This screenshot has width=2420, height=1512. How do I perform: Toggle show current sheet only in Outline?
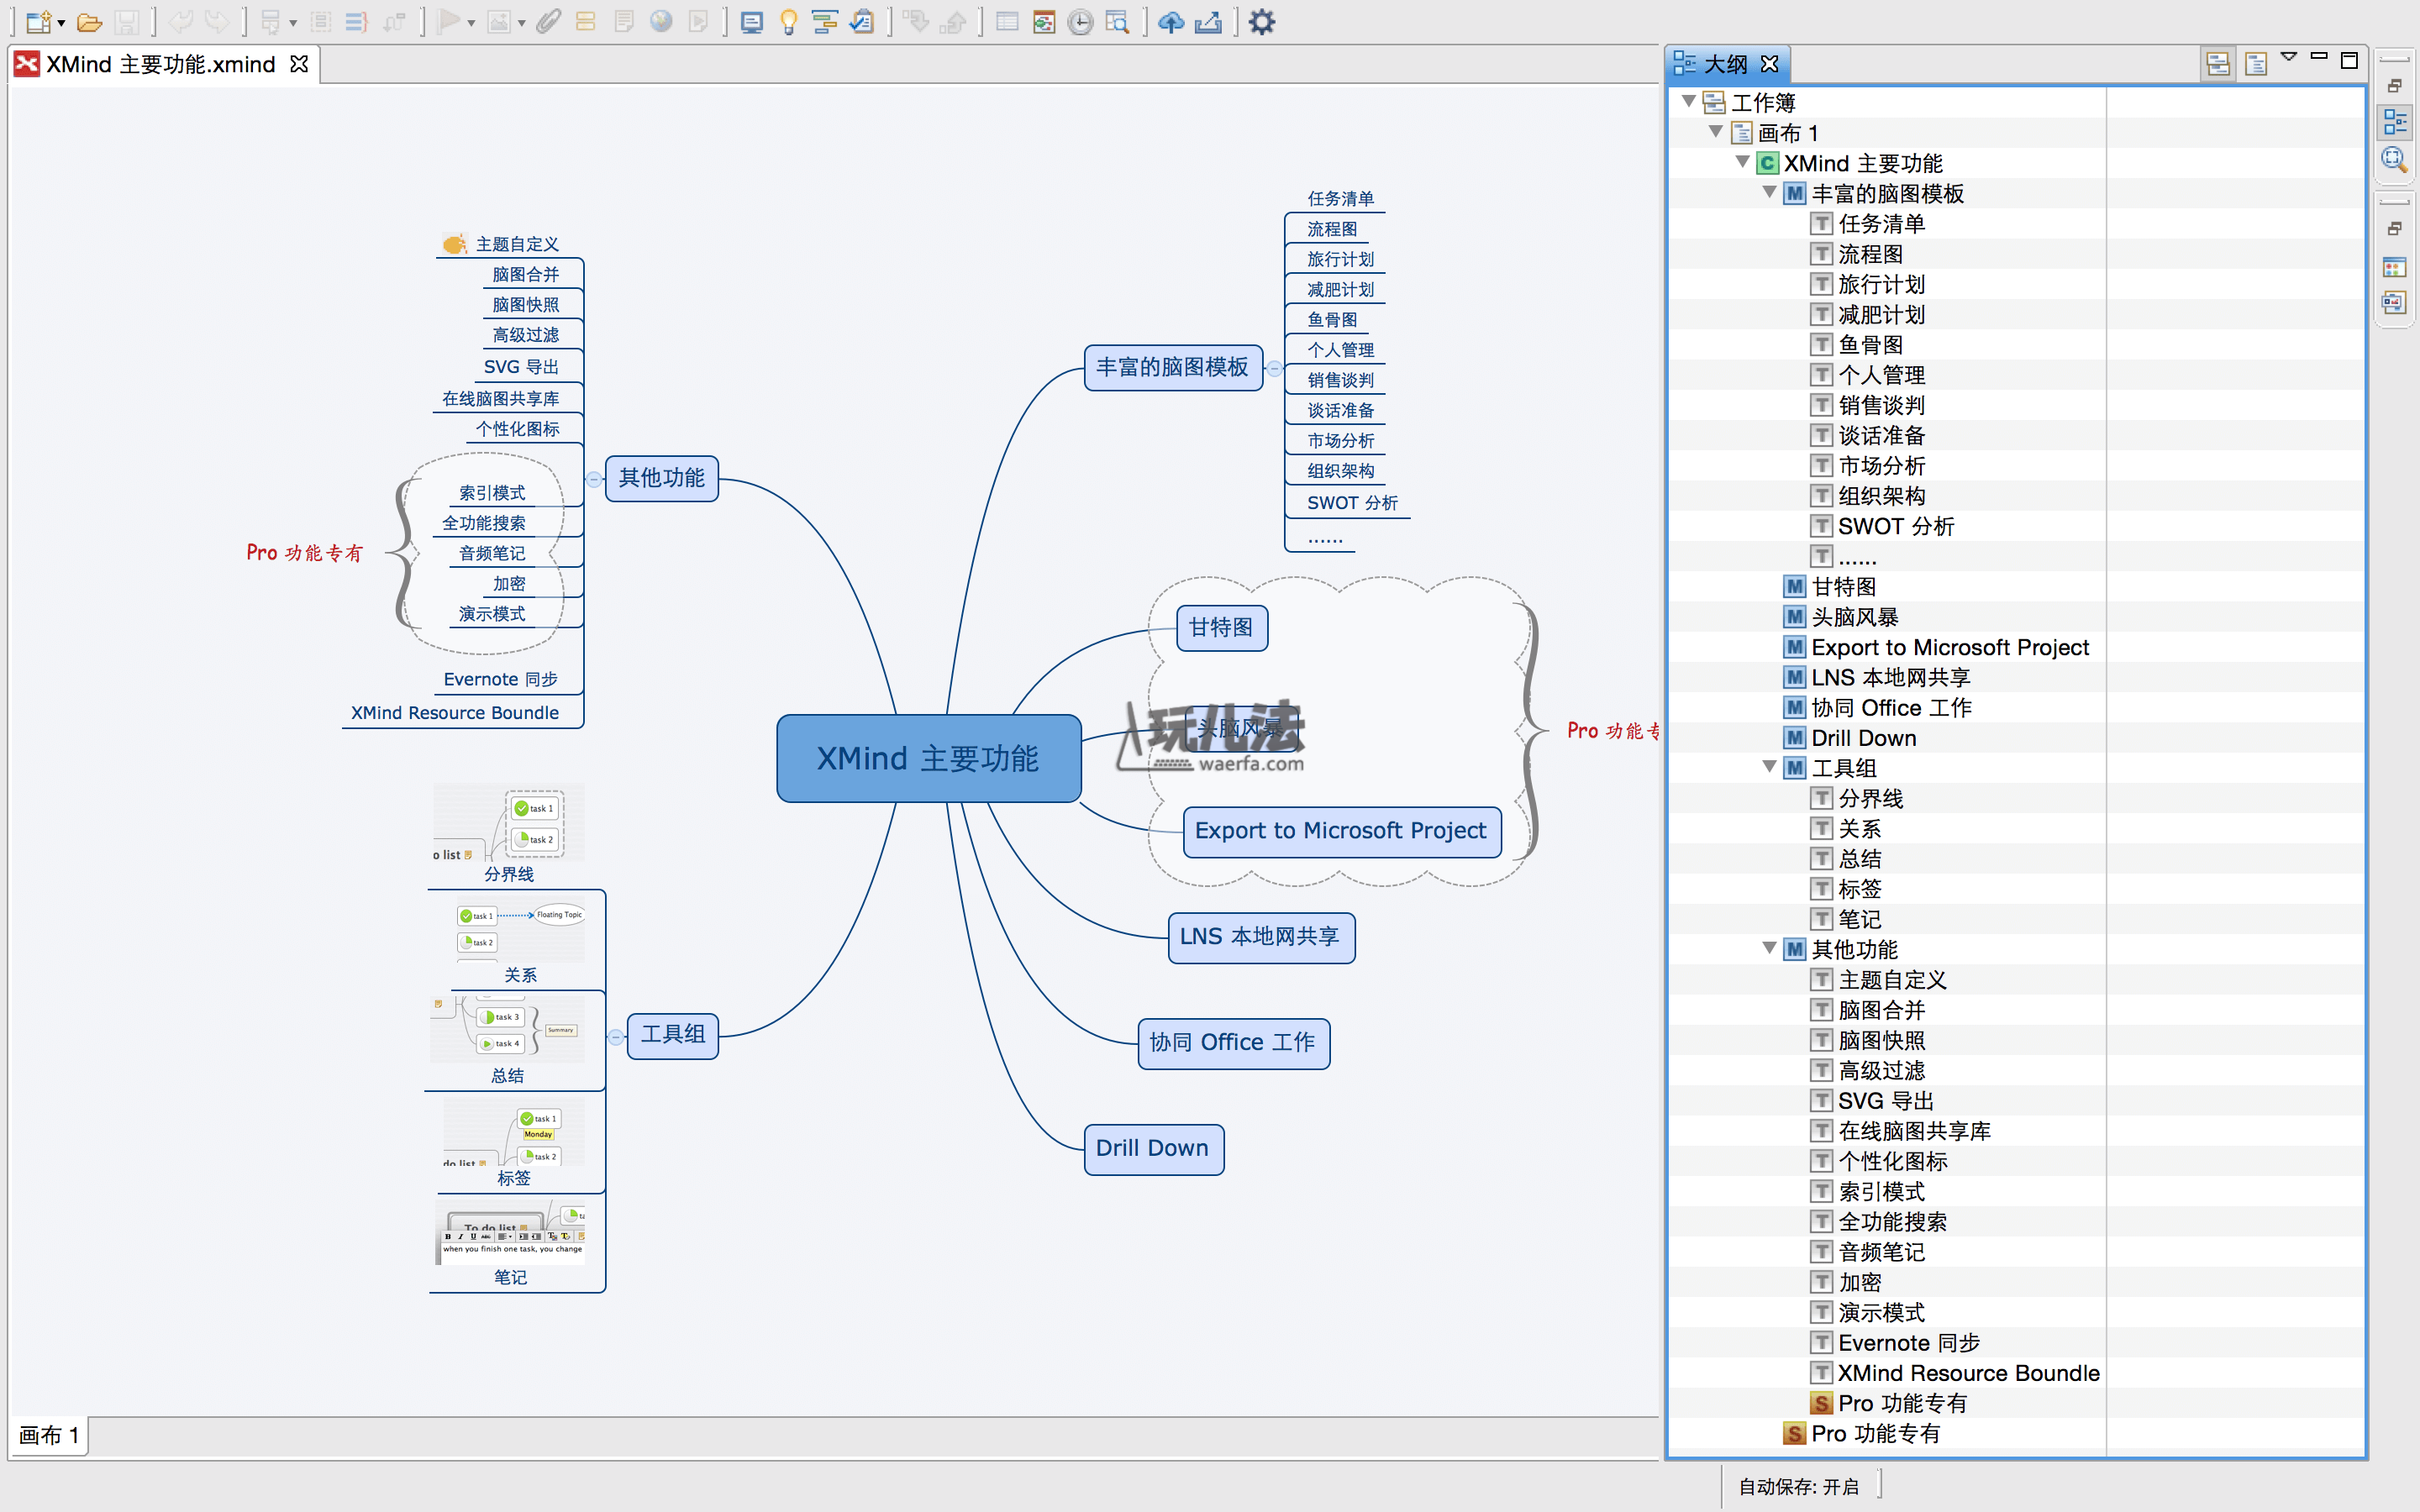[2256, 64]
